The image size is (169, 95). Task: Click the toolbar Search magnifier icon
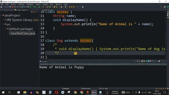pyautogui.click(x=57, y=7)
